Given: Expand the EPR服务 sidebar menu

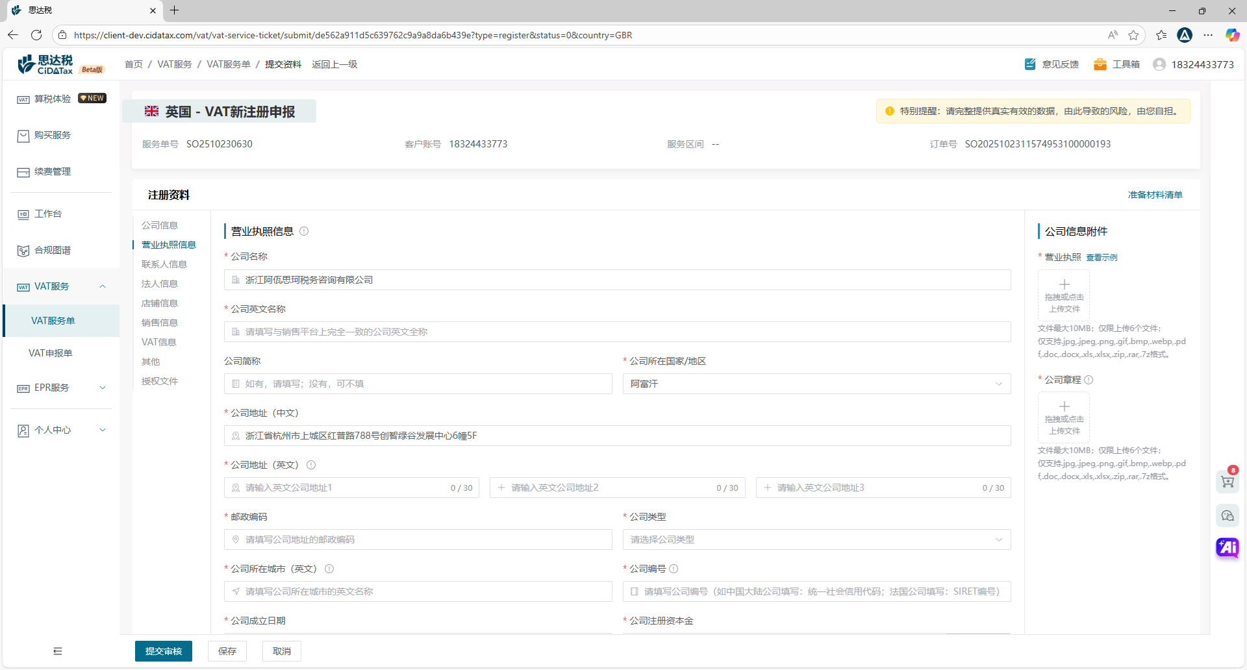Looking at the screenshot, I should pos(61,388).
